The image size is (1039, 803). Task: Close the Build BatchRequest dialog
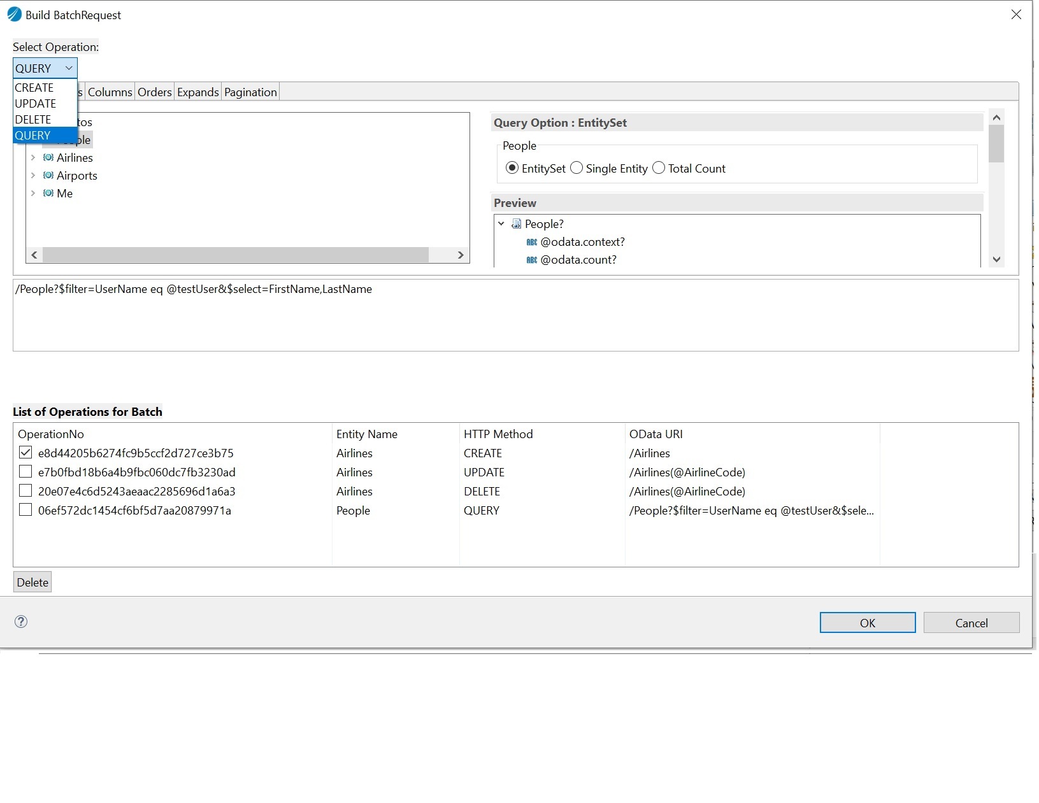(1016, 14)
